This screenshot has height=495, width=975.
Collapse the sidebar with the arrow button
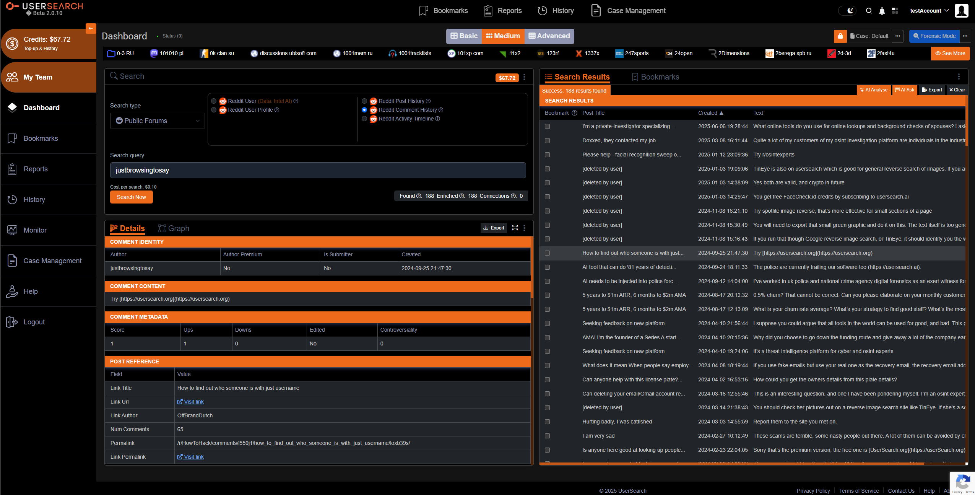point(91,28)
